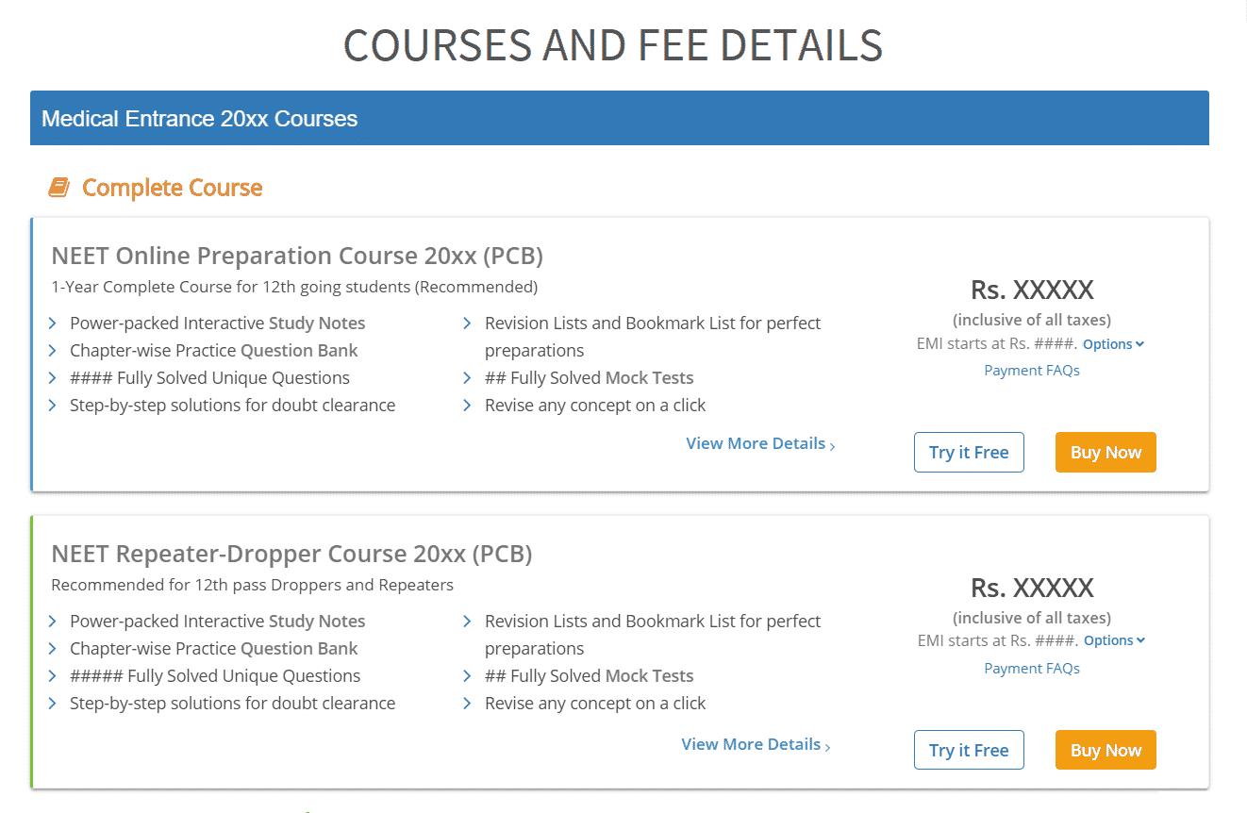Click the arrow icon after second View More Details

827,746
